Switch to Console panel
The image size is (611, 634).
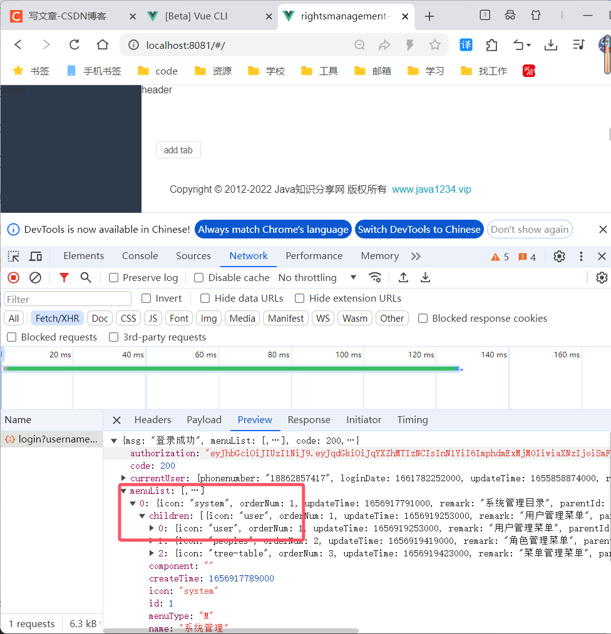click(140, 256)
